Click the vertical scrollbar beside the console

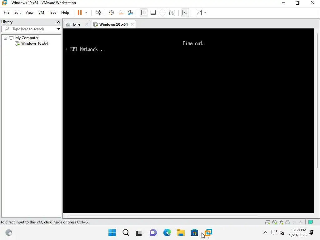pyautogui.click(x=317, y=100)
